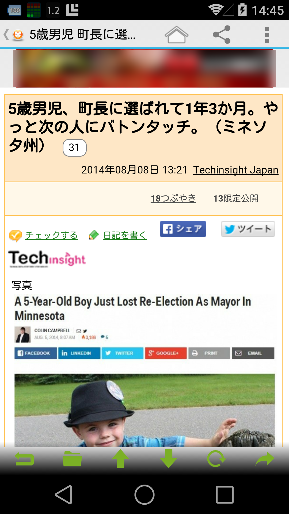Tap the Android home circle button
The image size is (289, 514).
coord(144,495)
